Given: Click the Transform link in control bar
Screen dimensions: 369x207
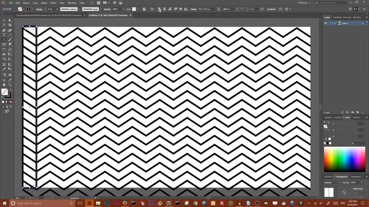Looking at the screenshot, I should coord(271,9).
